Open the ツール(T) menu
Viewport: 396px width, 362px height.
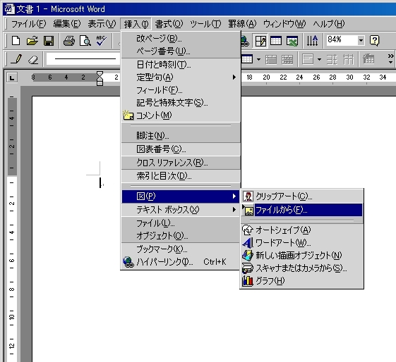coord(205,24)
